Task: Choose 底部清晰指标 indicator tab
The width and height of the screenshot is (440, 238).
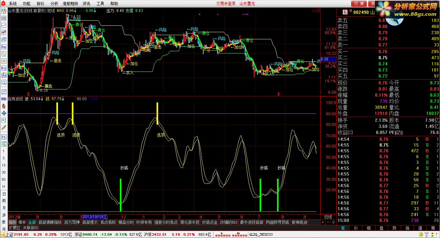Action: (x=50, y=222)
